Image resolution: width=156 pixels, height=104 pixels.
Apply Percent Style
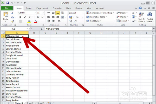click(x=77, y=17)
